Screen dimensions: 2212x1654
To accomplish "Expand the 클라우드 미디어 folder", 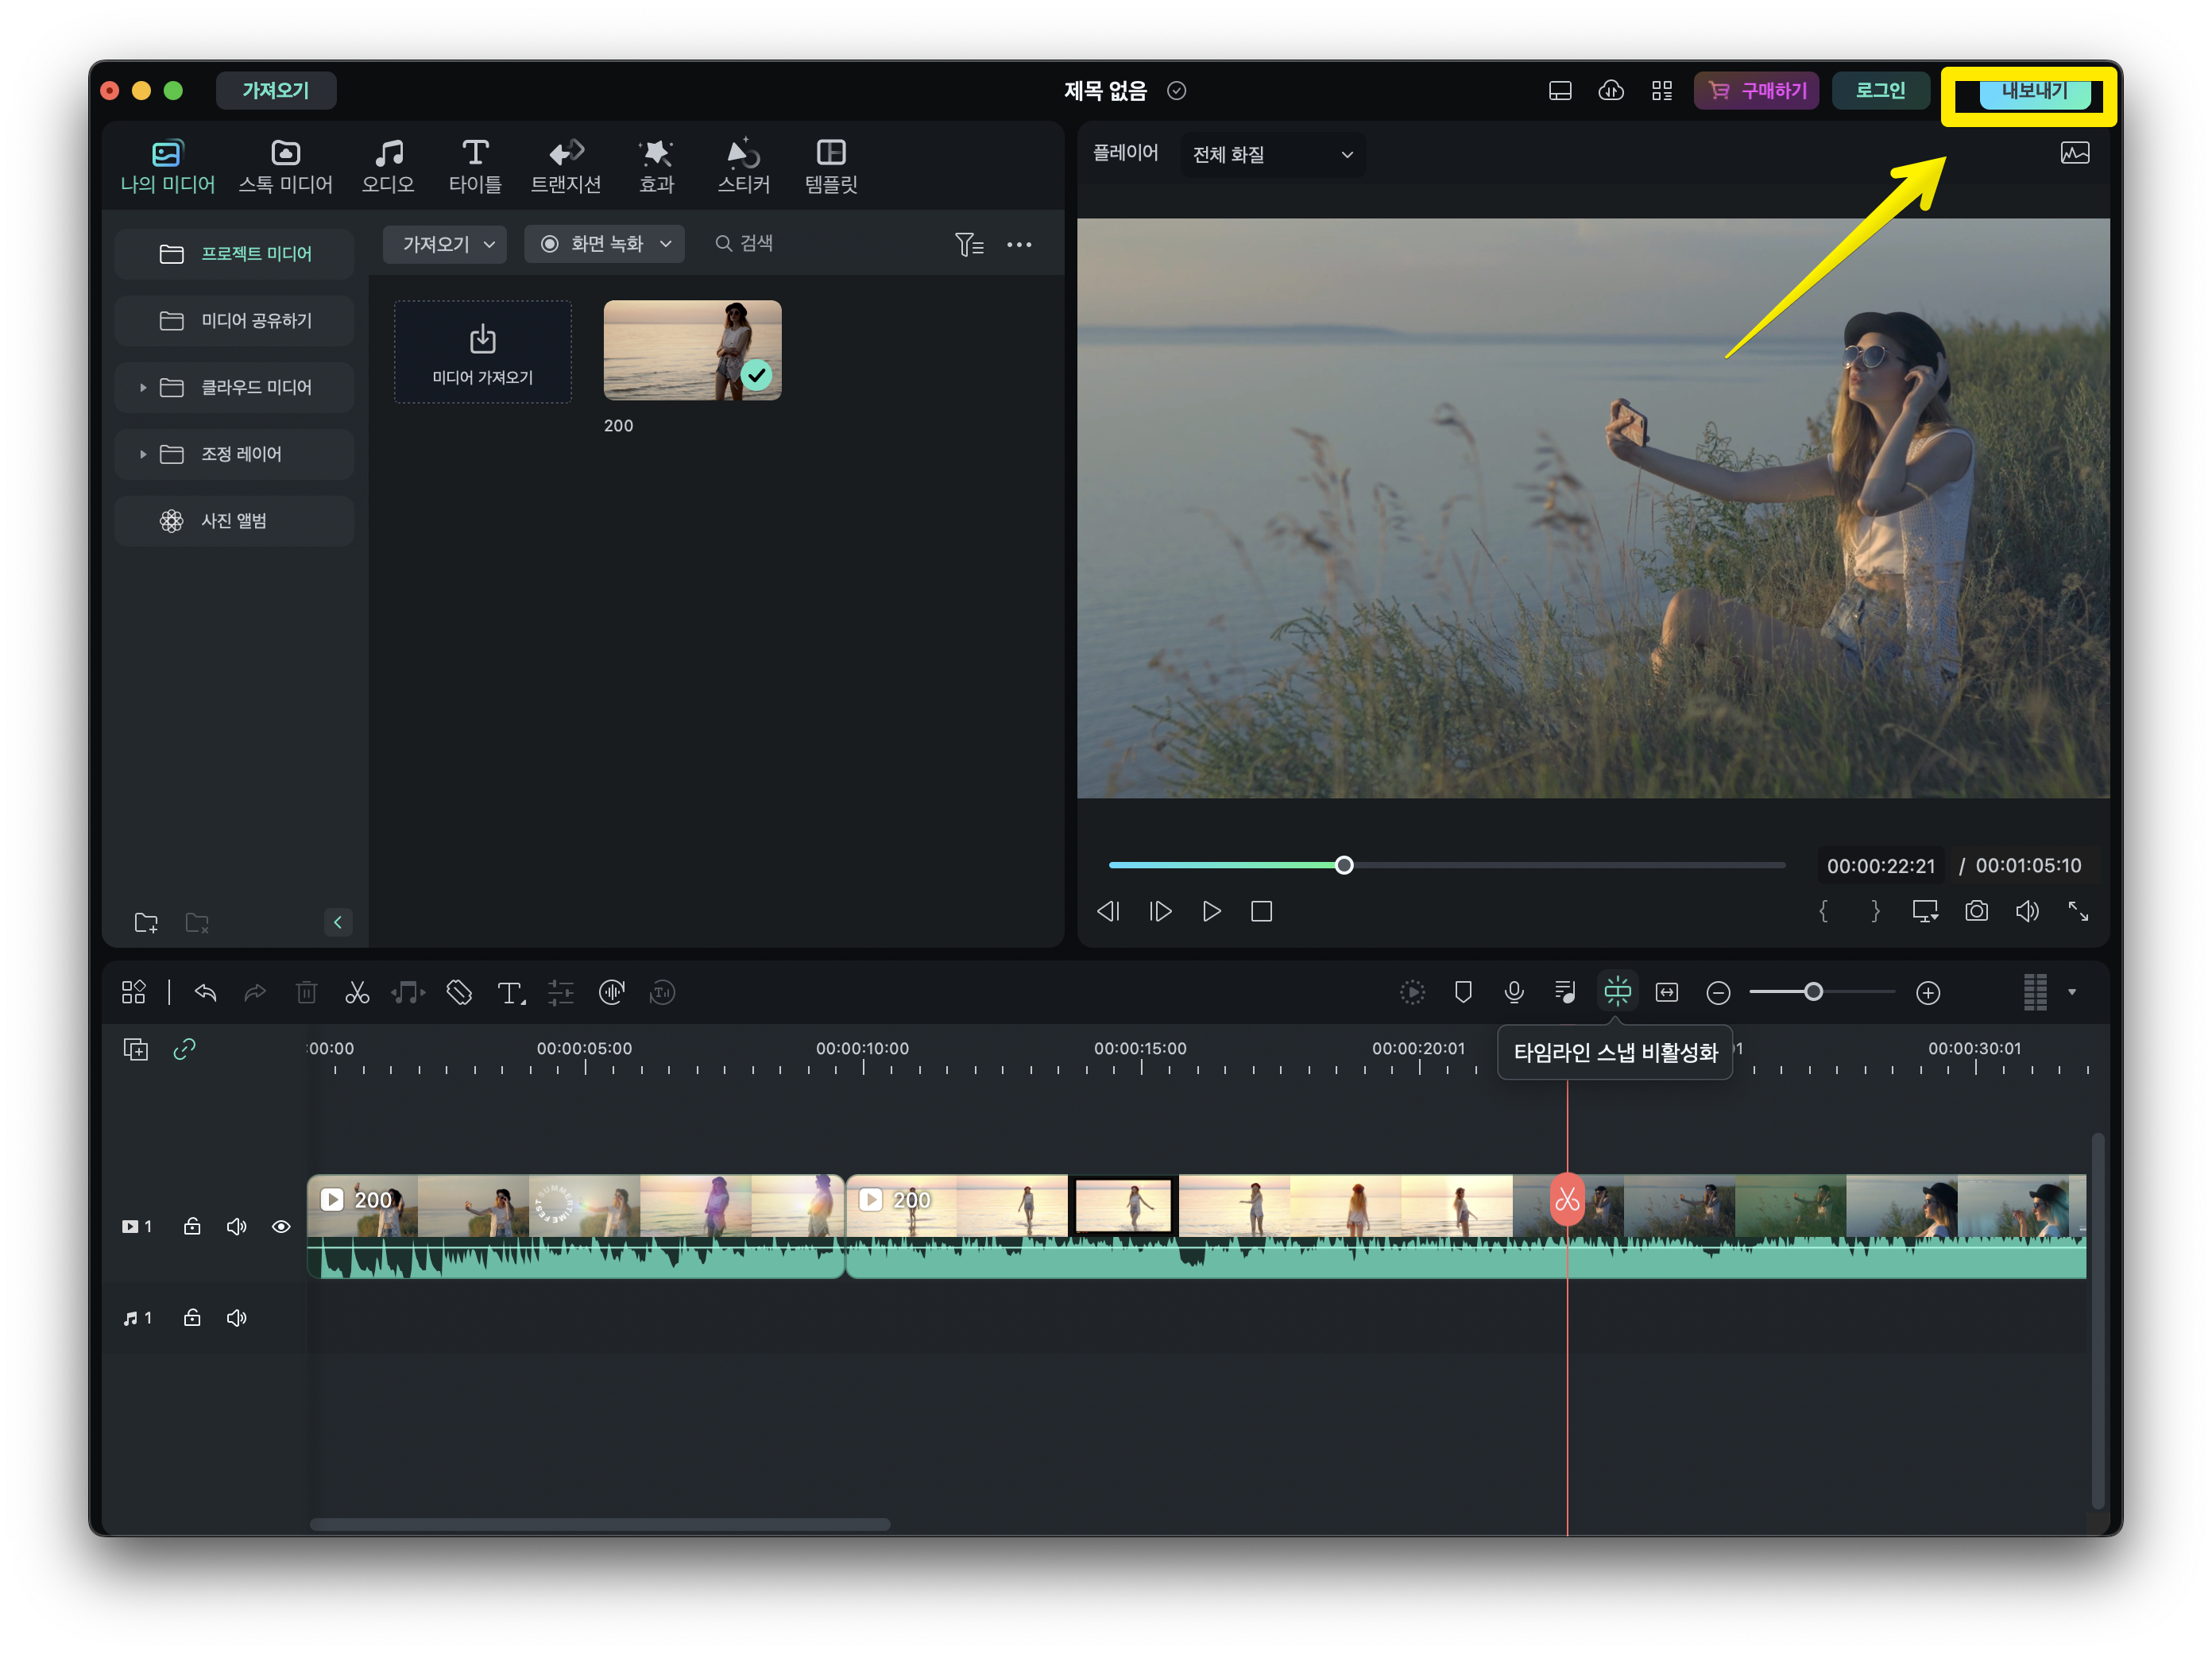I will (x=143, y=387).
